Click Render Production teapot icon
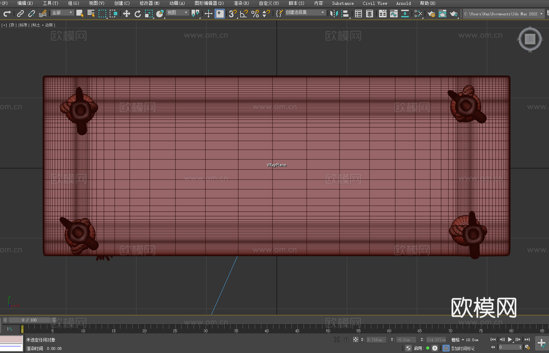Image resolution: width=549 pixels, height=353 pixels. 454,14
